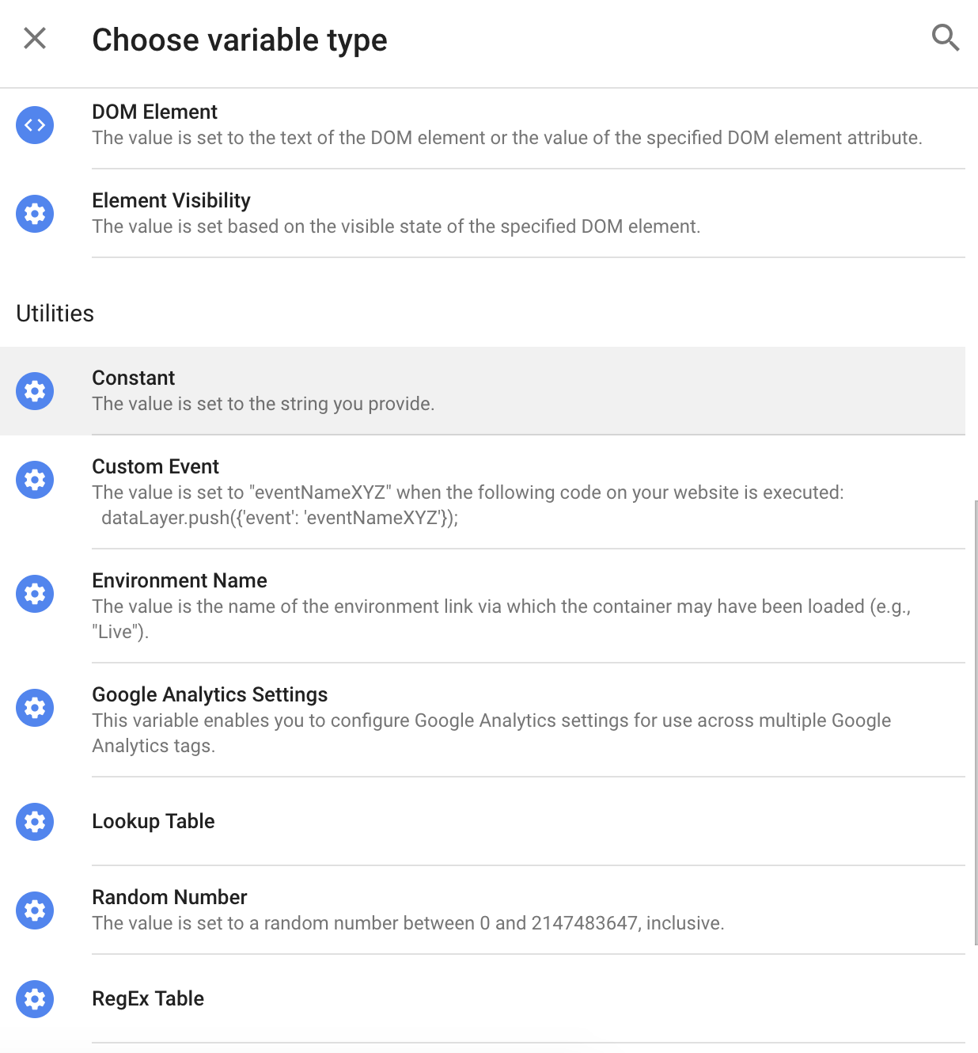Choose the Random Number variable type
This screenshot has height=1053, width=978.
click(169, 898)
